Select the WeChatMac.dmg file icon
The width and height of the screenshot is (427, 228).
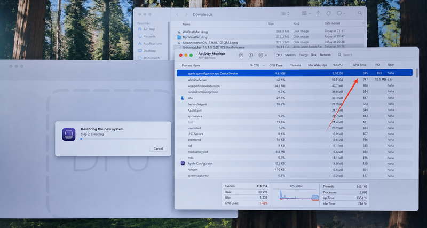pyautogui.click(x=179, y=32)
